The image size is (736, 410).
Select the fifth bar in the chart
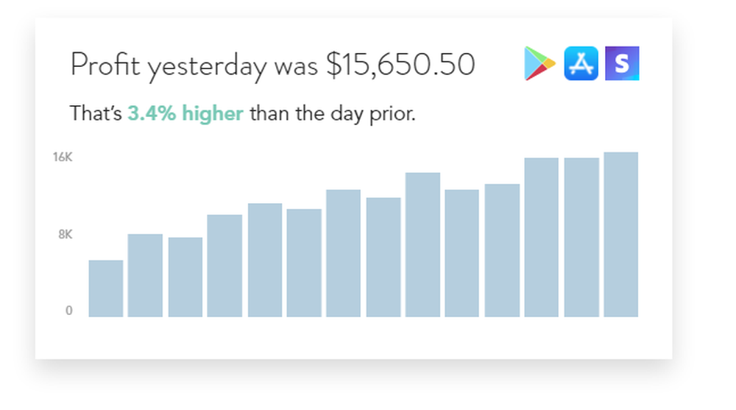point(265,260)
